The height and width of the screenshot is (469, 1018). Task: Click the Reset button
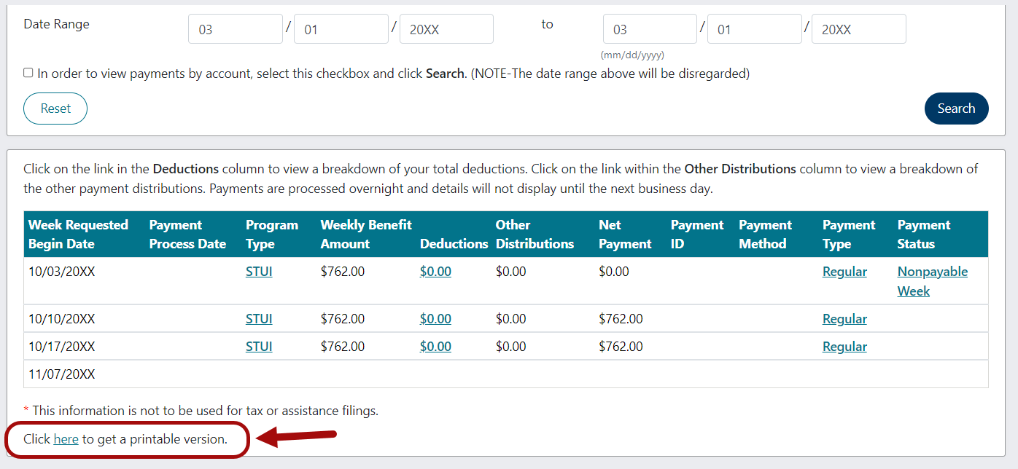[55, 108]
